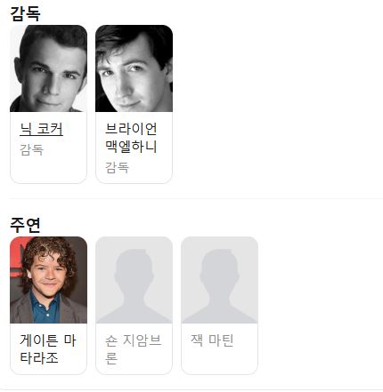Viewport: 383px width, 392px height.
Task: Click the 게이튼 마타라조 name text
Action: tap(48, 349)
